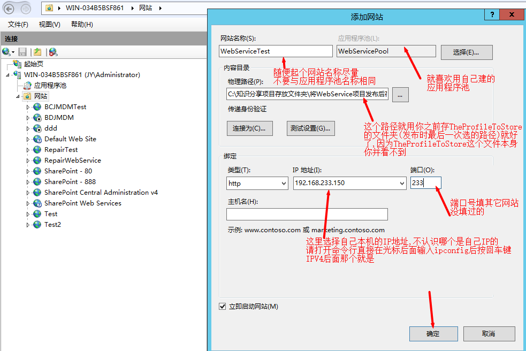Close the 添加网站 dialog
Viewport: 526px width, 351px height.
click(x=512, y=14)
